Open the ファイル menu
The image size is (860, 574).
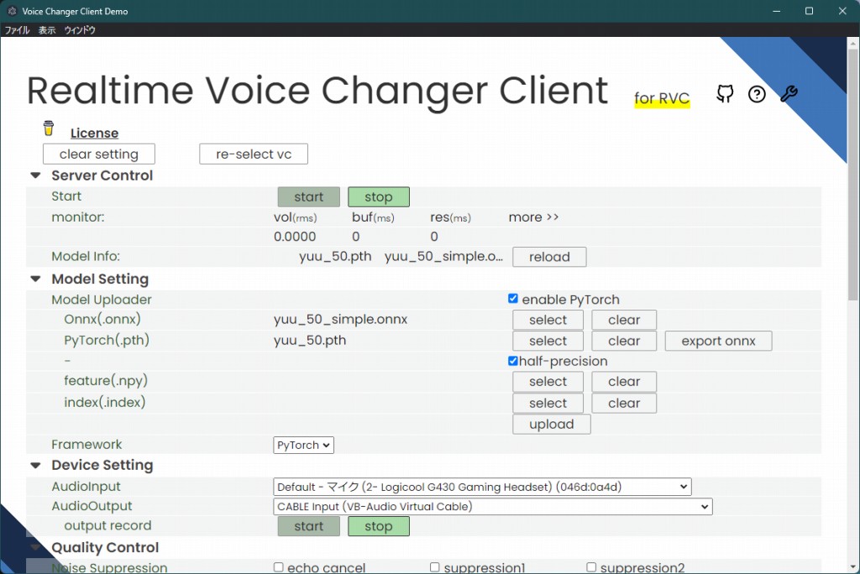17,29
